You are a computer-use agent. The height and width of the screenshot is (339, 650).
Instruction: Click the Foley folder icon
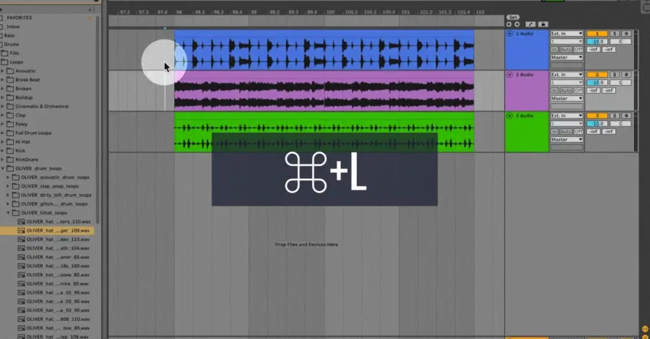10,124
